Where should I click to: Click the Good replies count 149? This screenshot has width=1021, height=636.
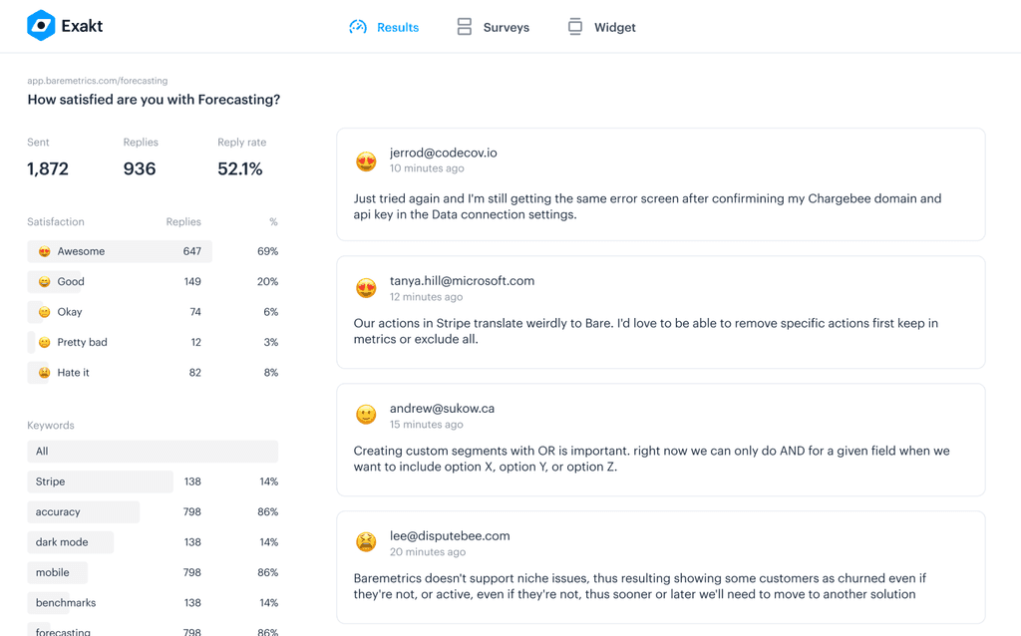point(192,282)
